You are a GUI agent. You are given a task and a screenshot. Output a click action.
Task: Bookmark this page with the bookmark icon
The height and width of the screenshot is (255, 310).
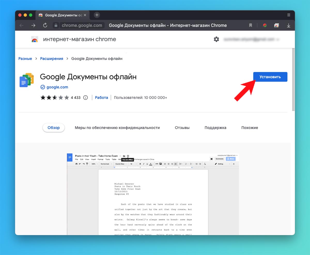point(250,25)
